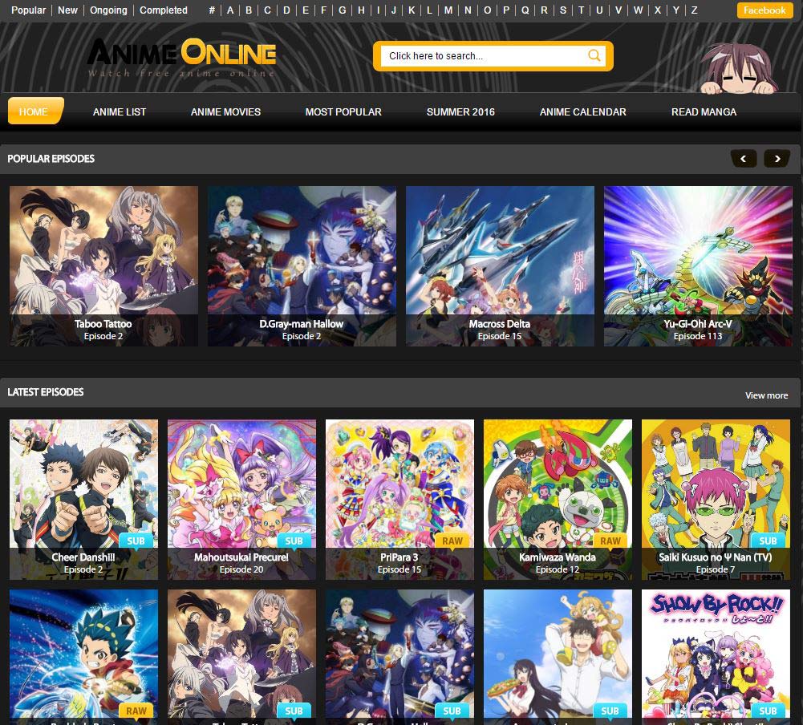This screenshot has width=803, height=725.
Task: Go to next popular episodes with right arrow
Action: [x=777, y=159]
